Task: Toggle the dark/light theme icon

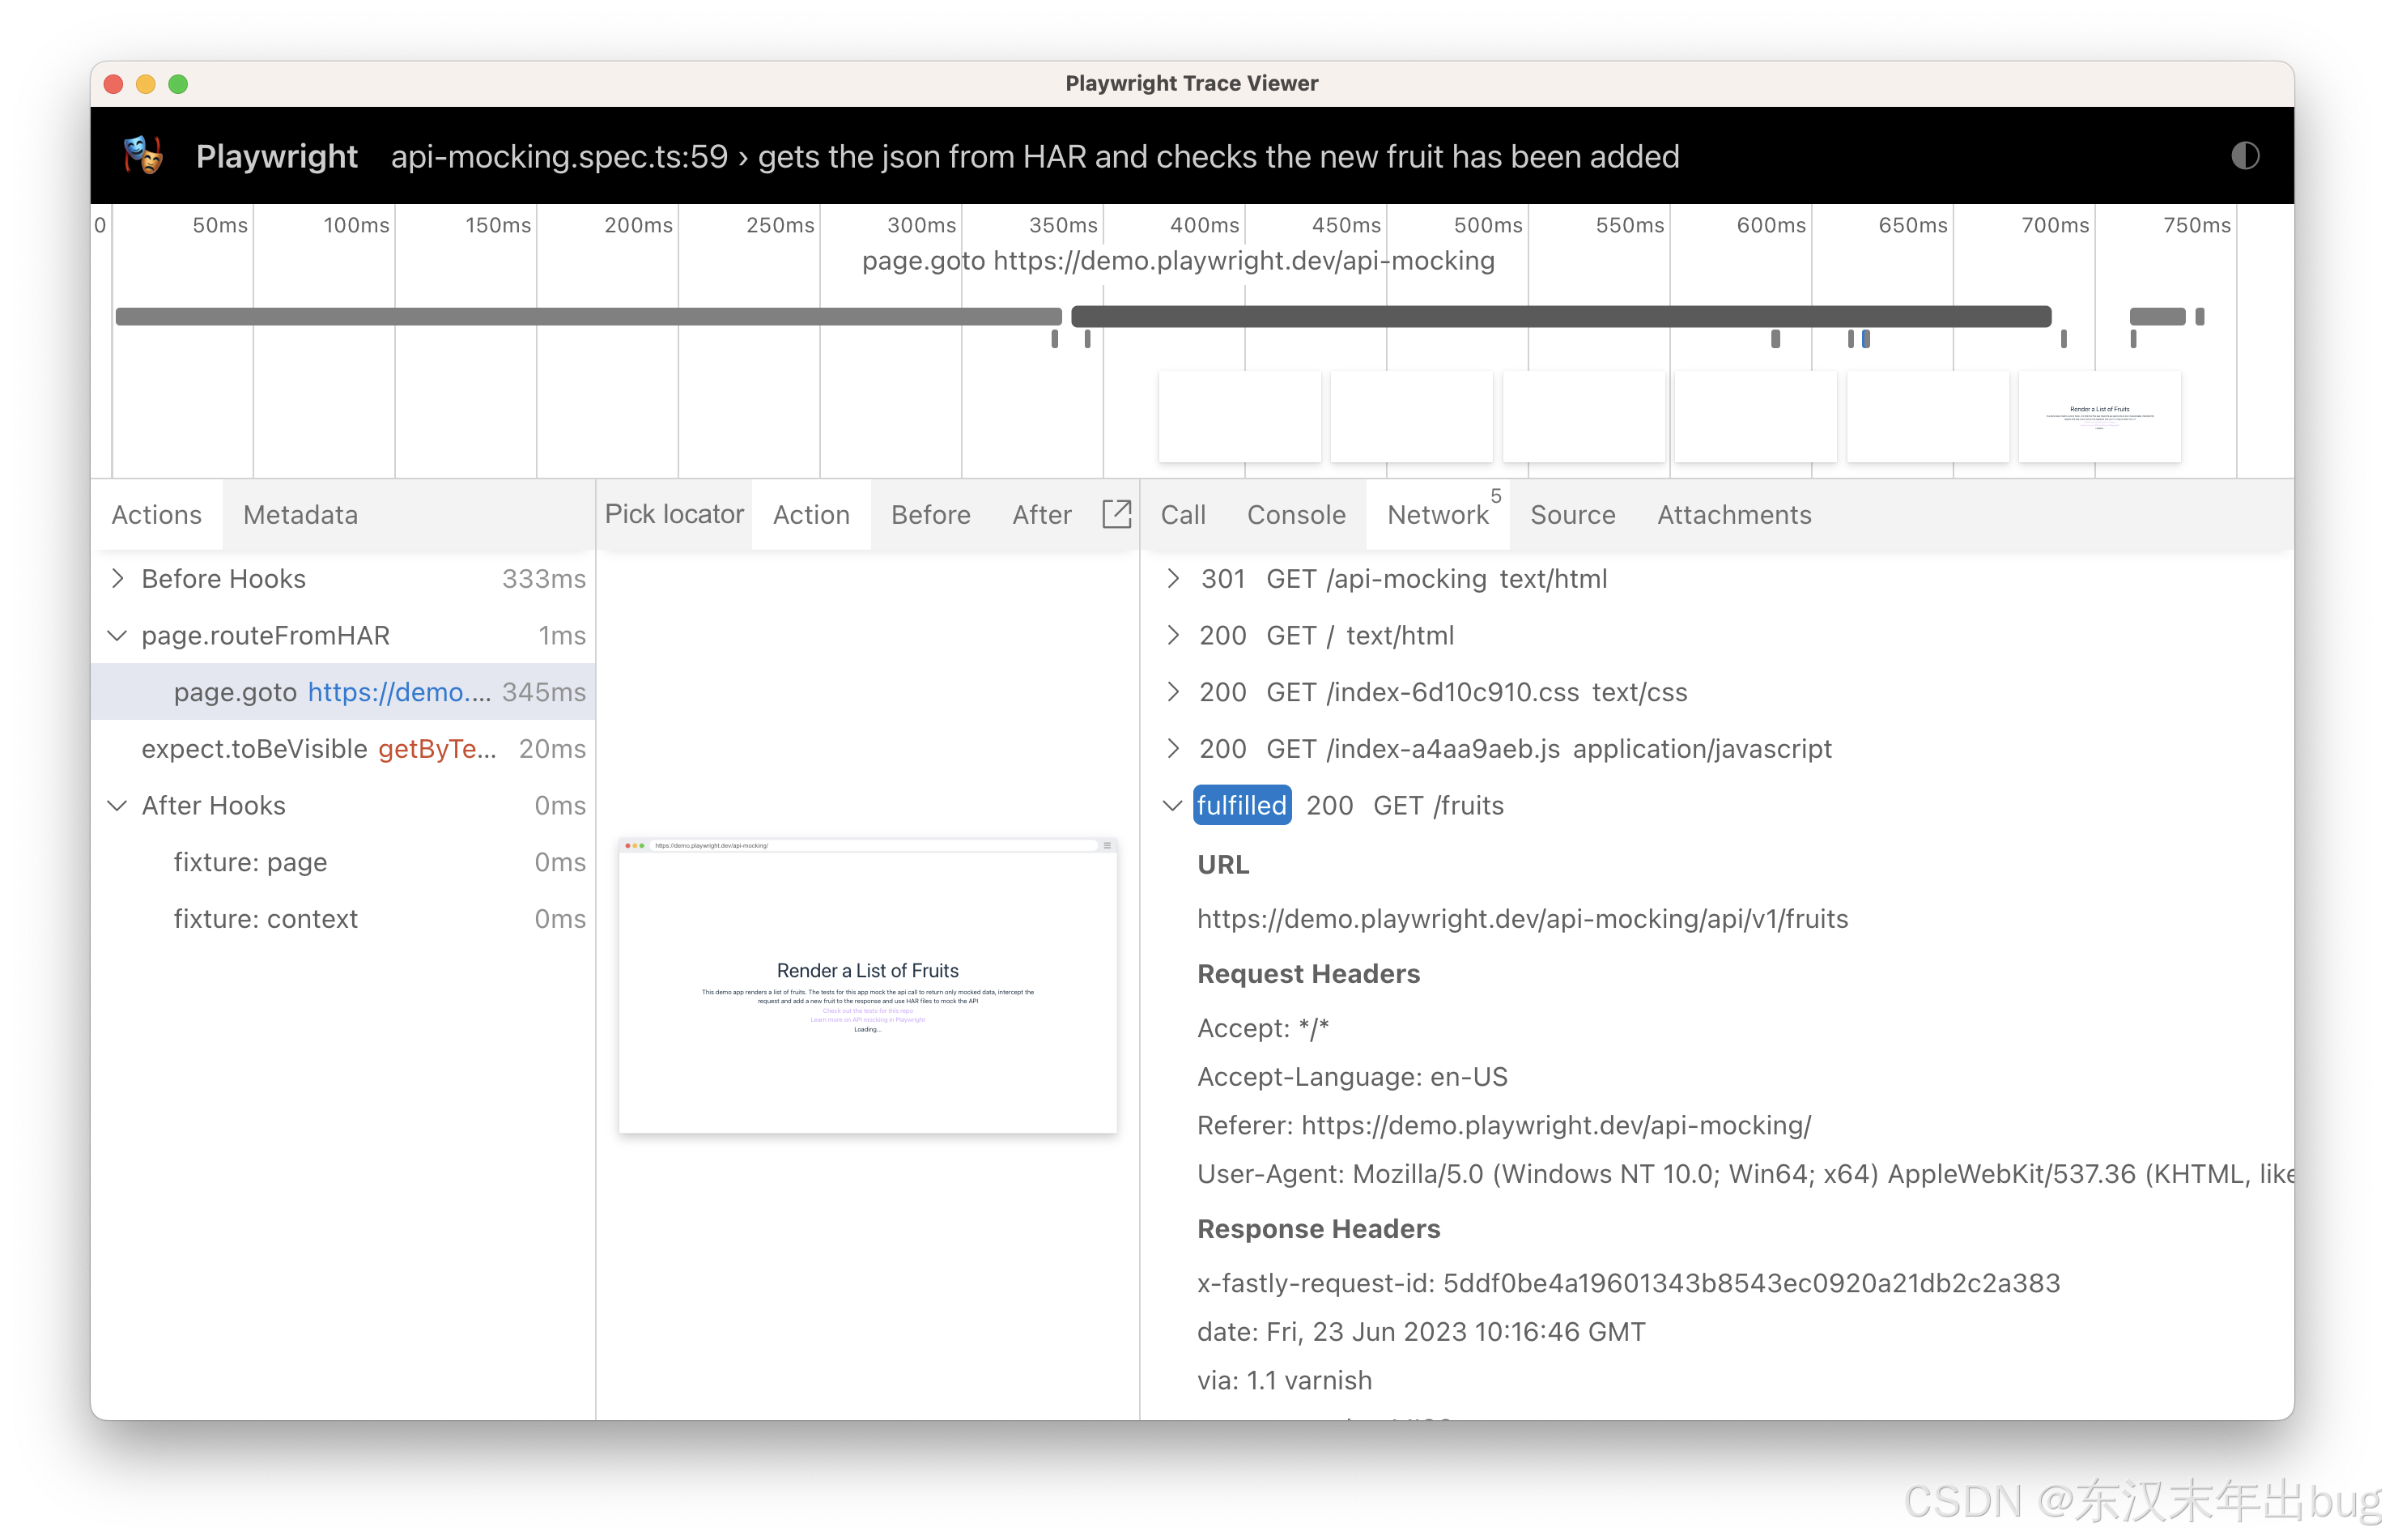Action: coord(2244,156)
